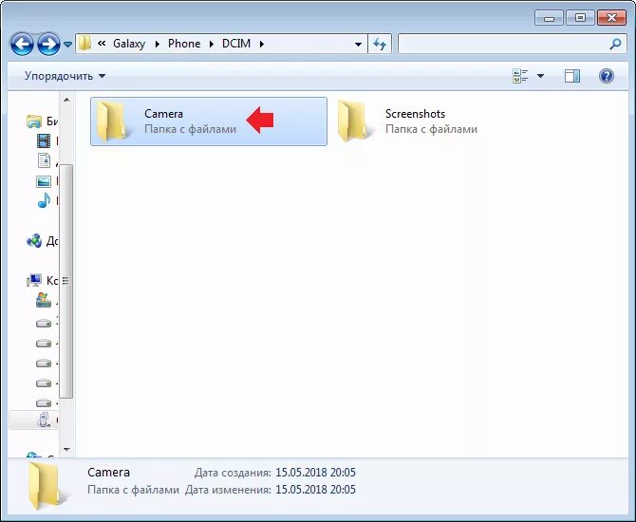
Task: Select the Camera folder
Action: [209, 121]
